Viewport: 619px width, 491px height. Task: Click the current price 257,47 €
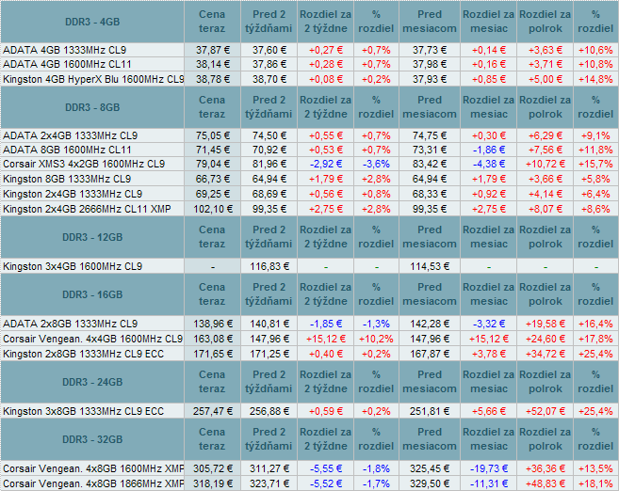[x=213, y=411]
